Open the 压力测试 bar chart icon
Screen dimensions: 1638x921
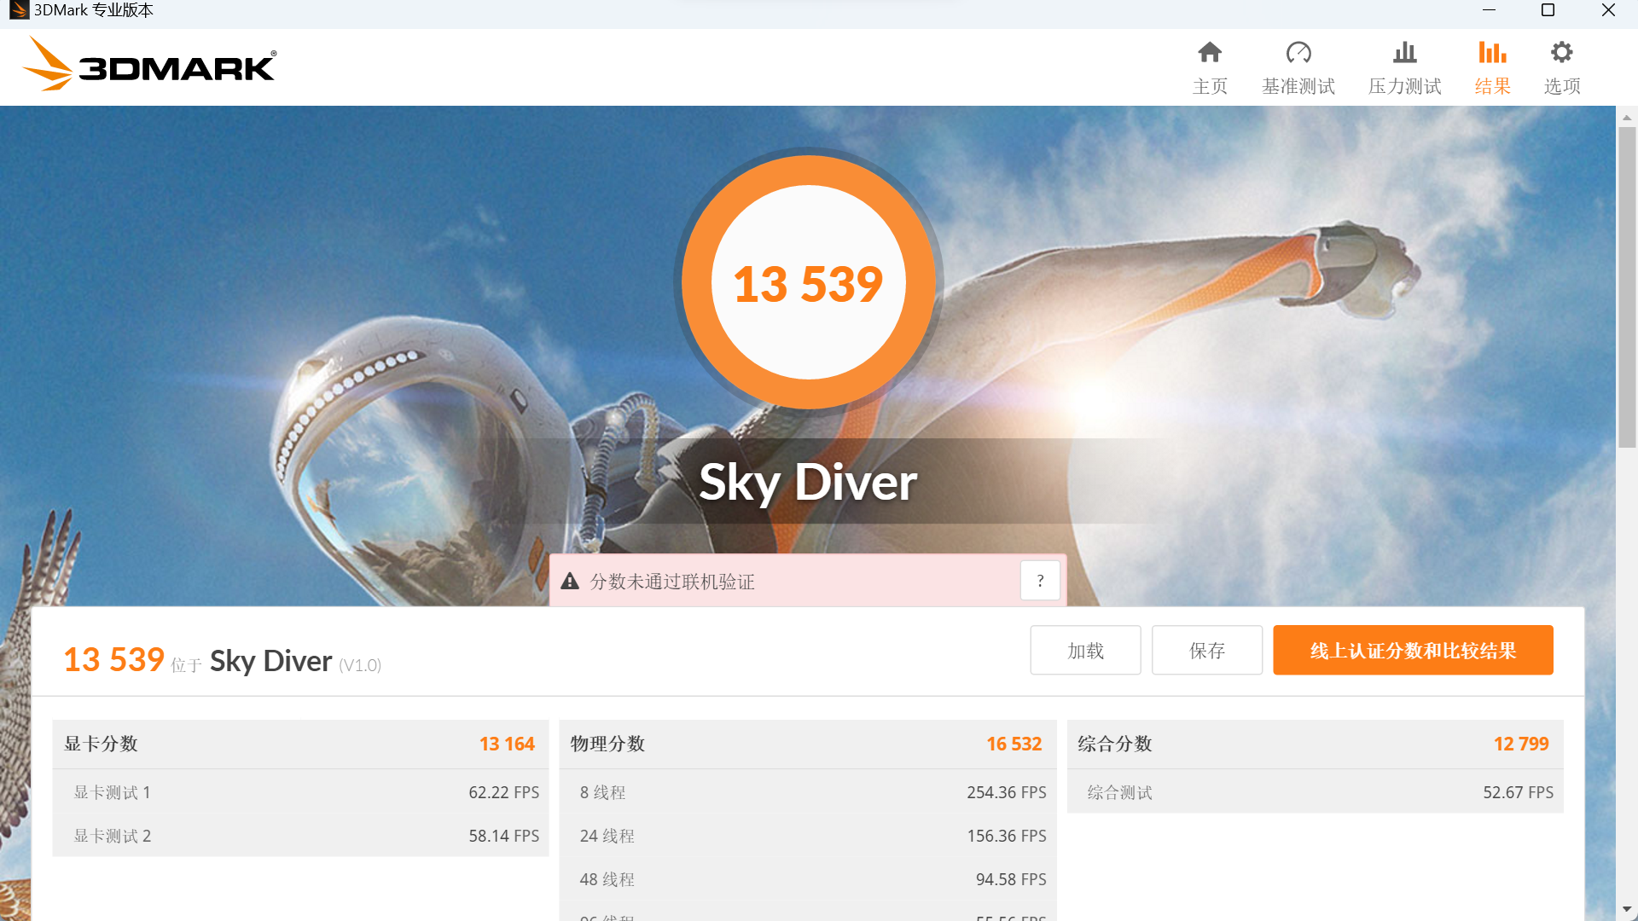point(1404,53)
